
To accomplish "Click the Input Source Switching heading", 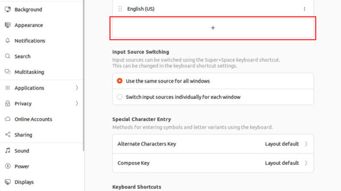I will [x=141, y=52].
